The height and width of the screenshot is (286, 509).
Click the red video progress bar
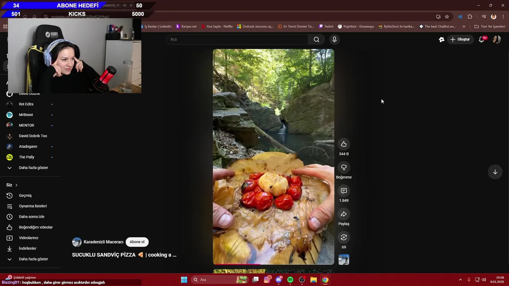(x=237, y=264)
